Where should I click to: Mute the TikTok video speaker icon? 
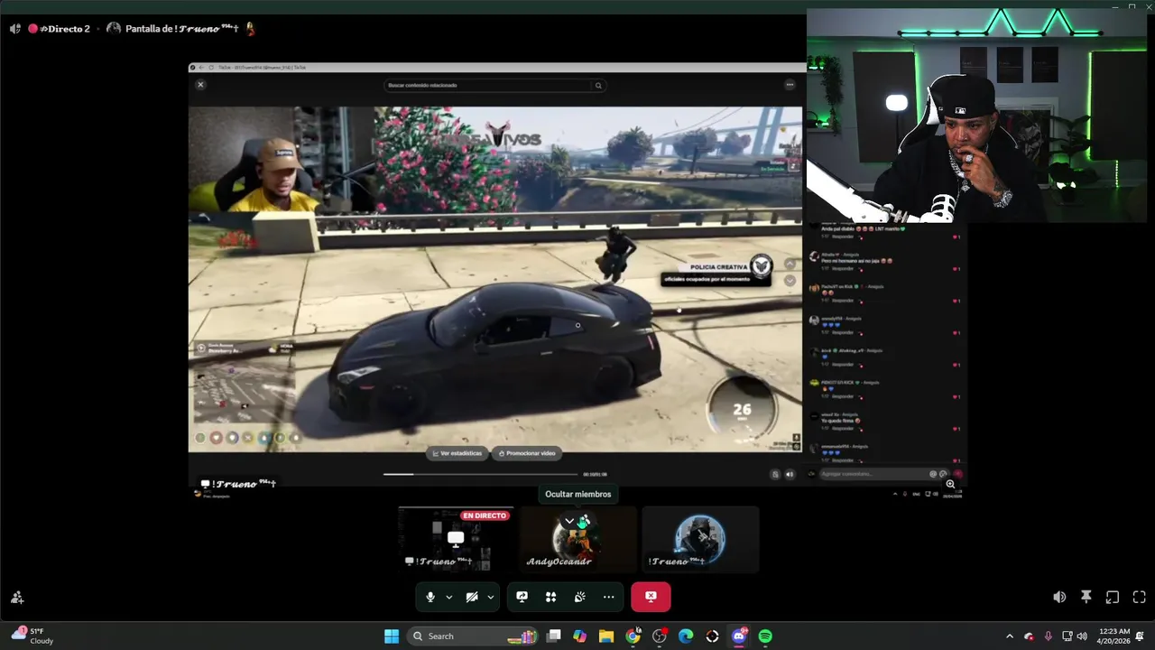tap(790, 474)
